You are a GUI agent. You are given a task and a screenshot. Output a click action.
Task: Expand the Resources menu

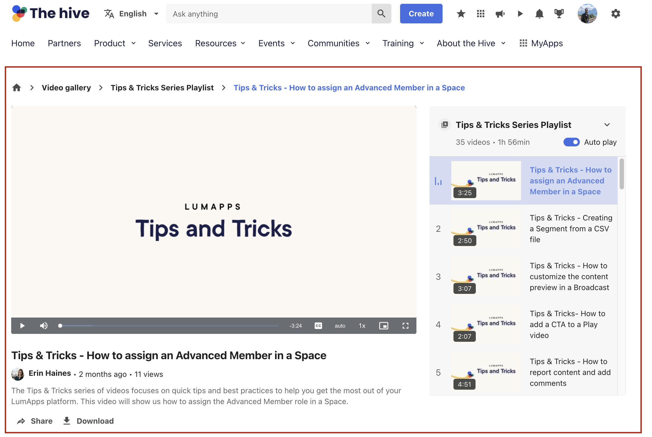tap(220, 43)
